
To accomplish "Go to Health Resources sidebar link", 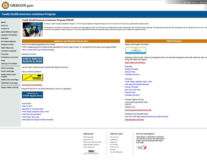I will [x=7, y=48].
